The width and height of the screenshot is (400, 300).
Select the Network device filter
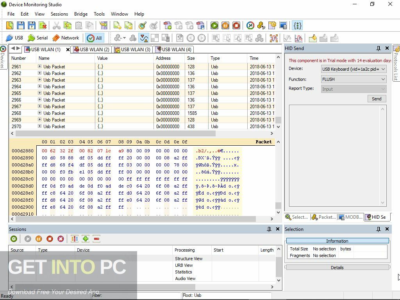tap(66, 38)
